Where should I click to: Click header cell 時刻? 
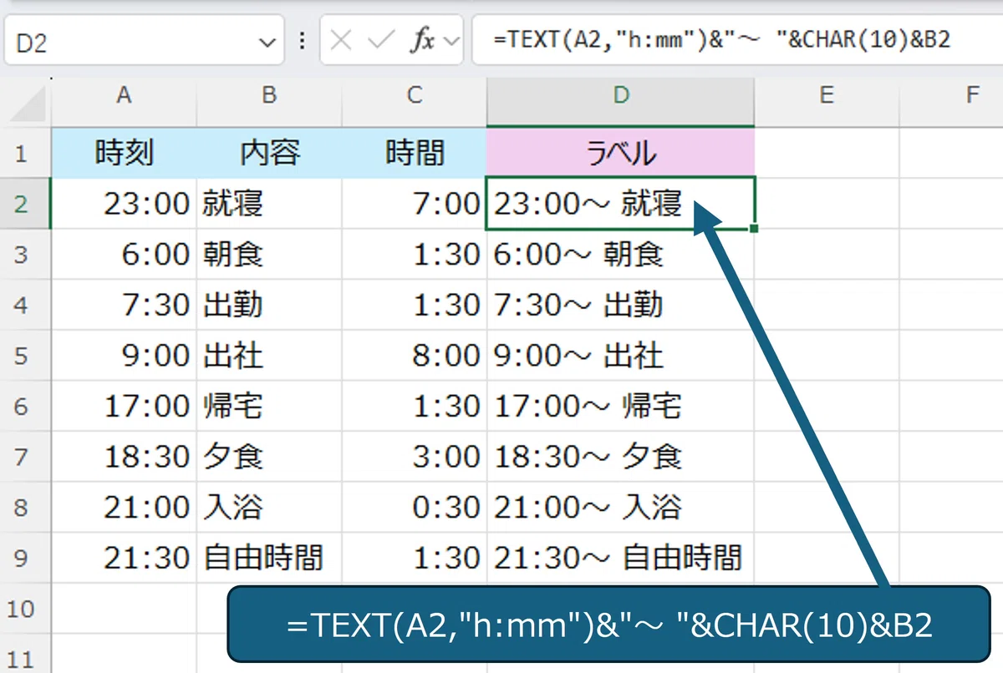pos(124,153)
